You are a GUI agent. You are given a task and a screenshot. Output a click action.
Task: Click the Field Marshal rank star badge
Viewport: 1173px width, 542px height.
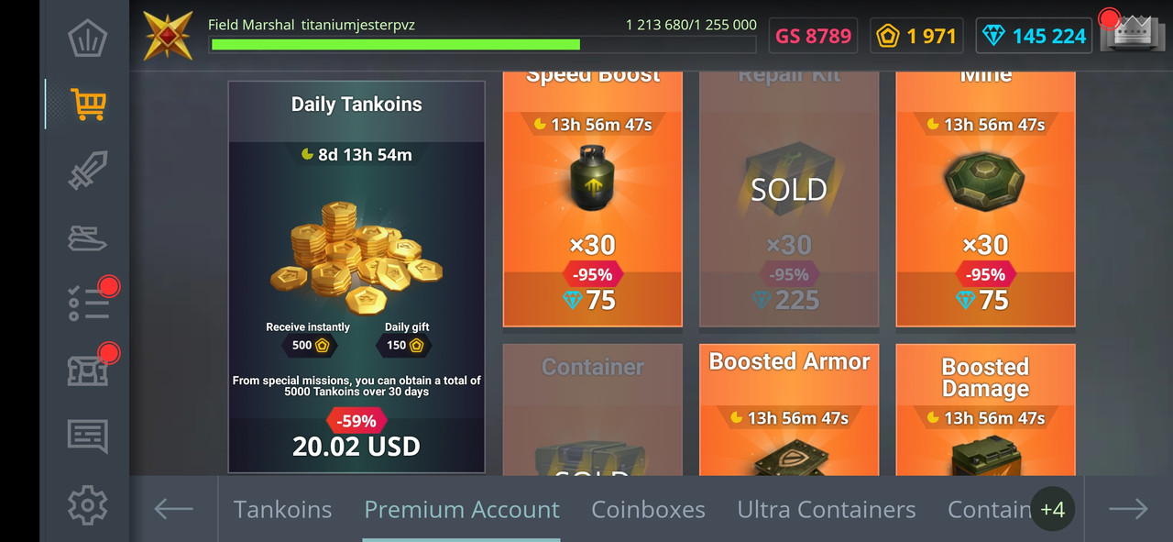(x=169, y=36)
